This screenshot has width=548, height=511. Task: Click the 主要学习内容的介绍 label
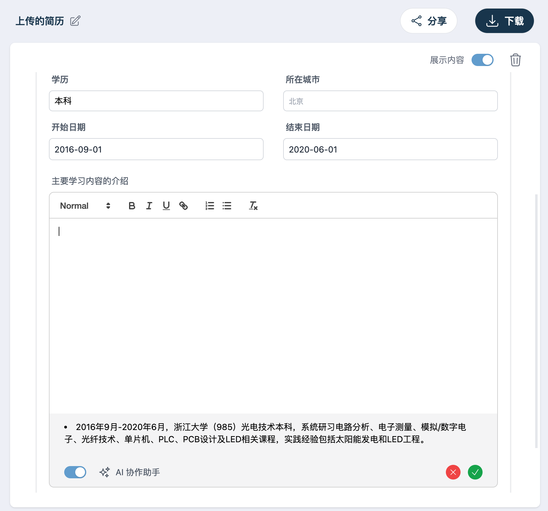coord(90,181)
